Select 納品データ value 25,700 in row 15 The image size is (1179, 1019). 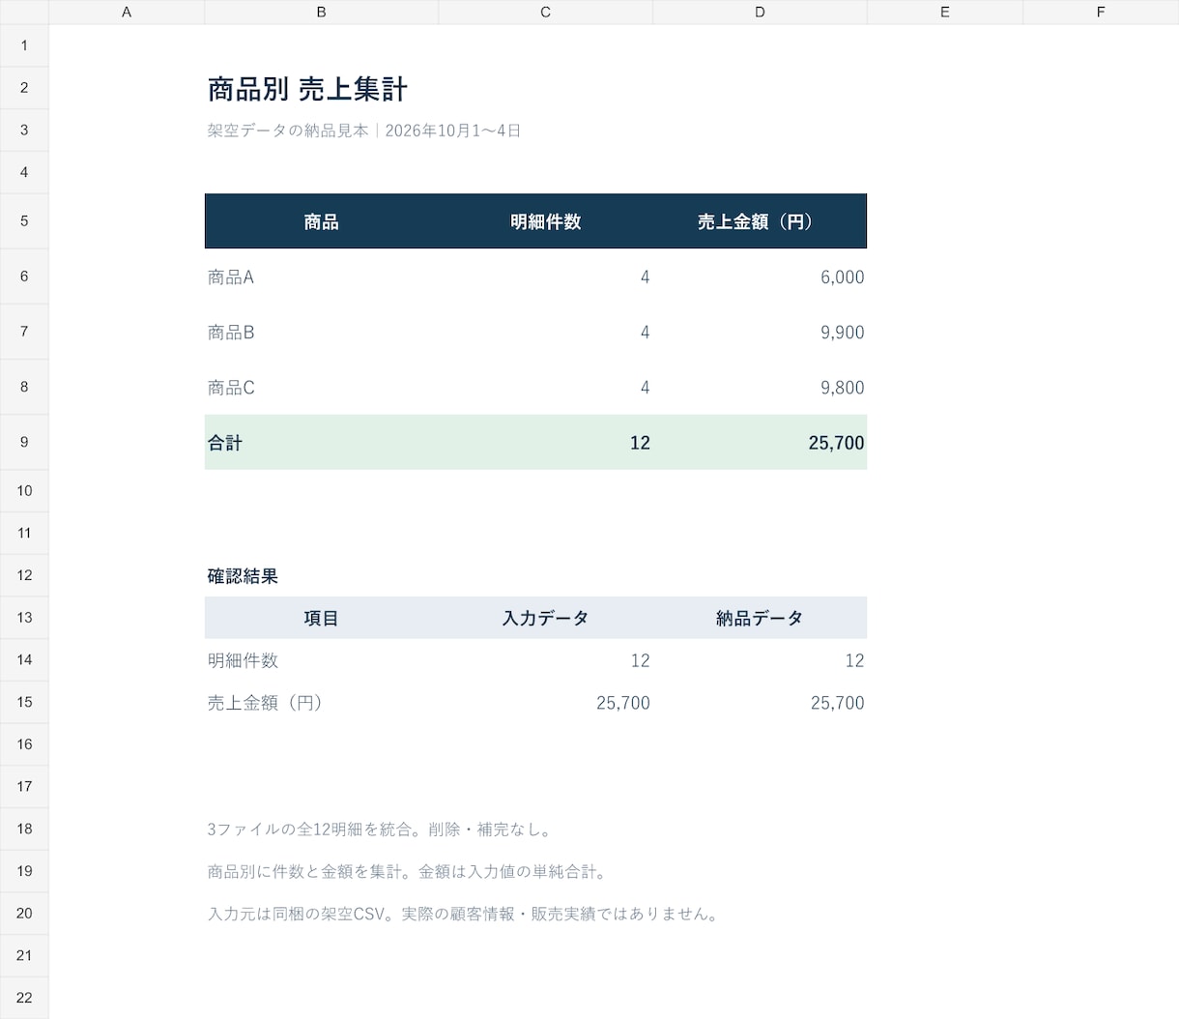tap(760, 703)
